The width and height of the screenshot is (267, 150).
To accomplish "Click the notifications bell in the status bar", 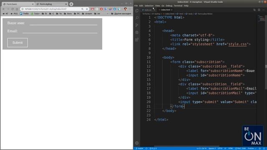I will pos(264,148).
